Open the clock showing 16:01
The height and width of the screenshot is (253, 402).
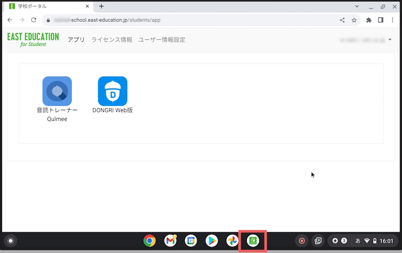click(387, 241)
